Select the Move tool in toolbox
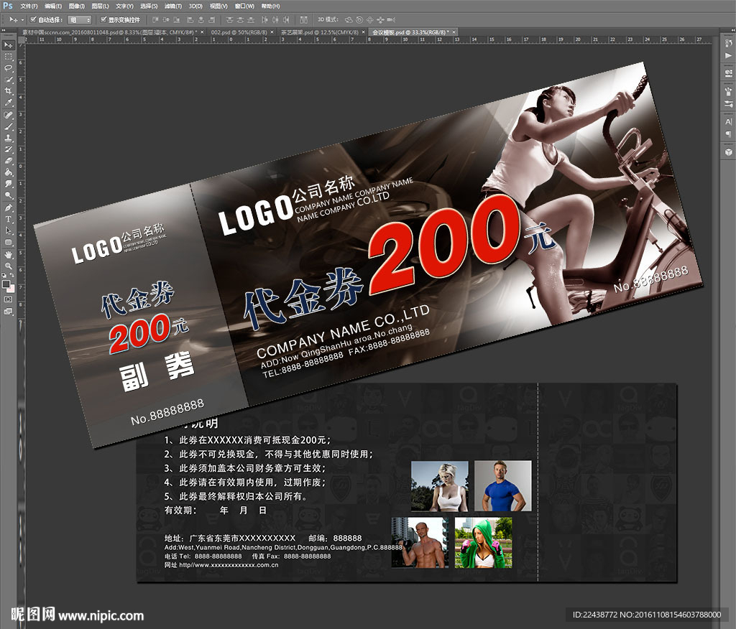Screen dimensions: 736x629 (x=9, y=45)
